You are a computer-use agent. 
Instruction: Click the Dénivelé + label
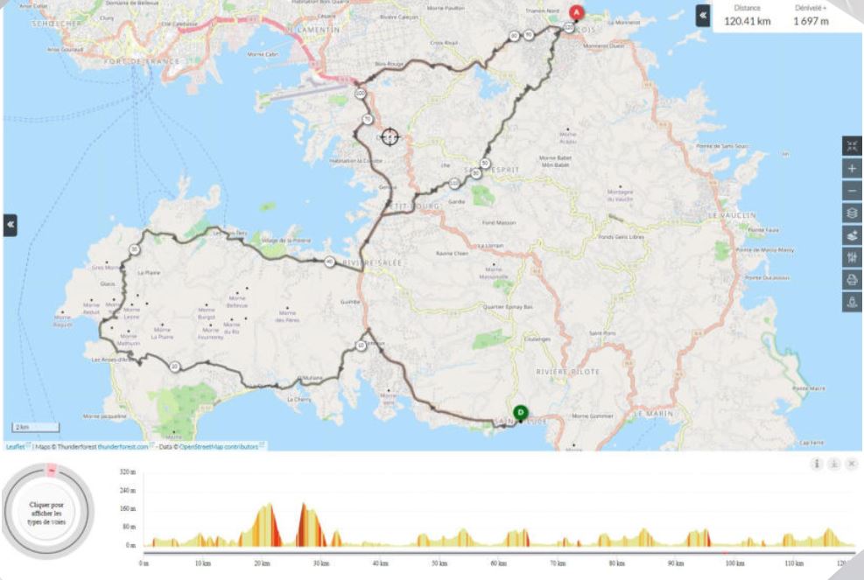pos(811,8)
